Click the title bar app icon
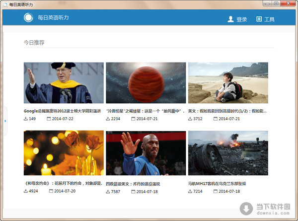This screenshot has width=298, height=221. click(x=5, y=4)
